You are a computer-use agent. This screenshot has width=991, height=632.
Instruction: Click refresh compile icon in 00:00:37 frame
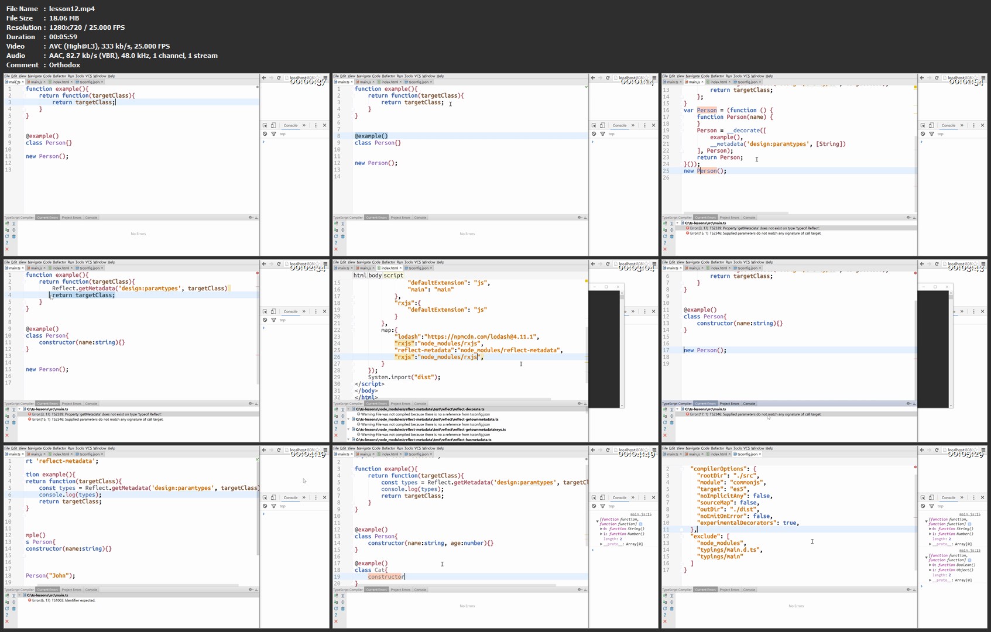[8, 236]
